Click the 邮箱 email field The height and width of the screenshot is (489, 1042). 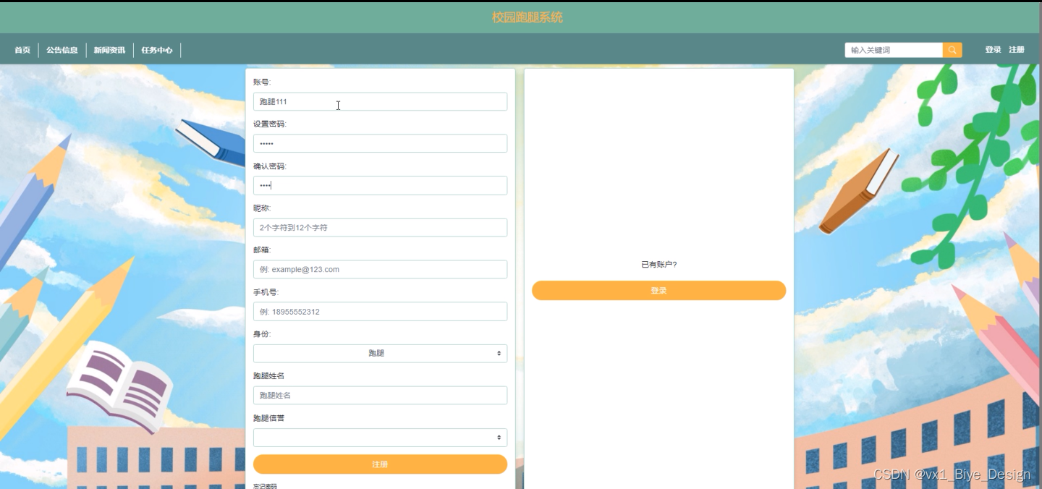[x=380, y=269]
